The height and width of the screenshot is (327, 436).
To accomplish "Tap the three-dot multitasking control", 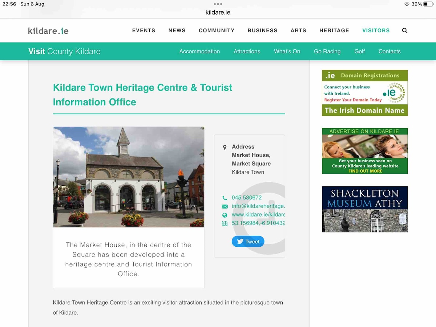I will 218,4.
